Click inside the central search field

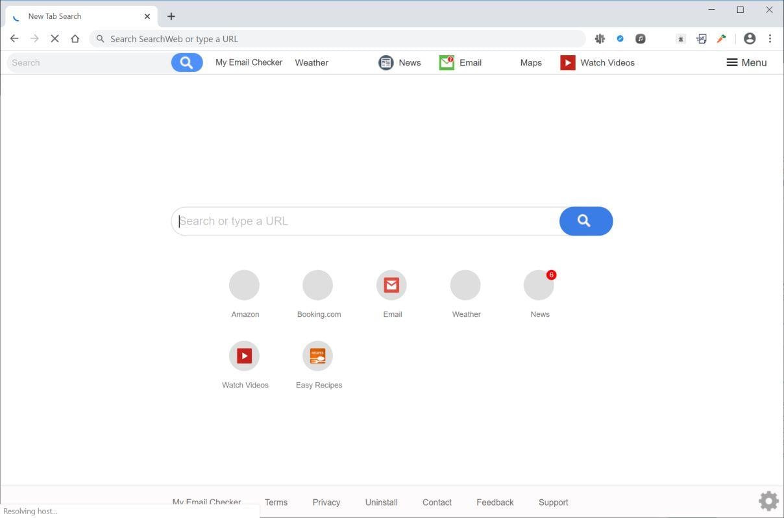363,221
